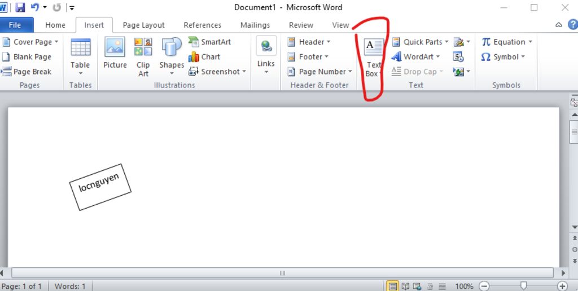This screenshot has width=578, height=291.
Task: Open the File tab
Action: (15, 25)
